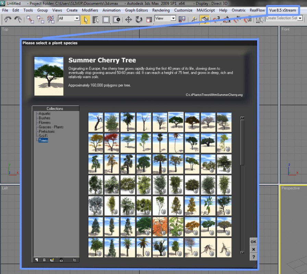Viewport: 307px width, 274px height.
Task: Toggle the Keyboard Shortcut Override button
Action: coord(205,20)
